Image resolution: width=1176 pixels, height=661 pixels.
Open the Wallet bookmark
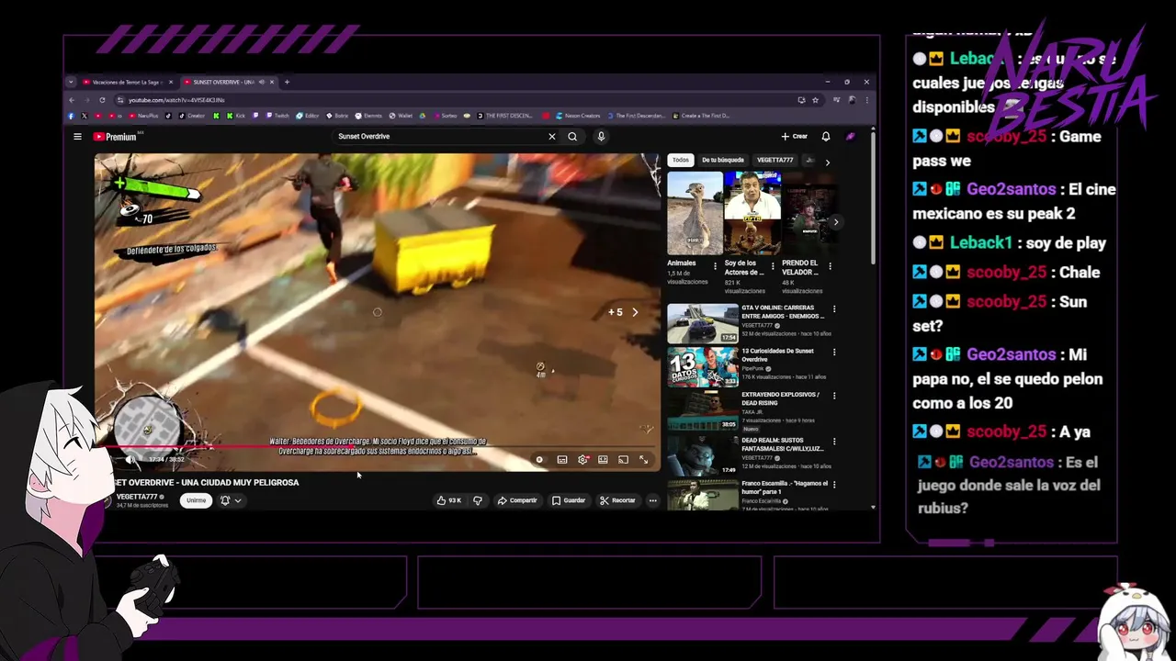click(401, 116)
